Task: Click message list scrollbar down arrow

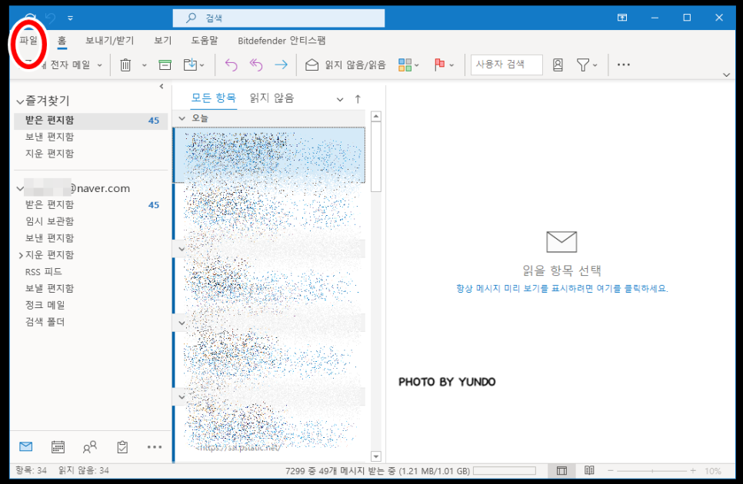Action: pos(376,456)
